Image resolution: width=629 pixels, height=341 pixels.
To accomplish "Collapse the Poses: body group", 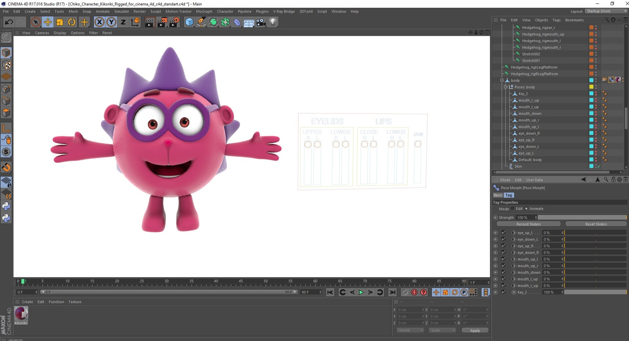I will [505, 87].
